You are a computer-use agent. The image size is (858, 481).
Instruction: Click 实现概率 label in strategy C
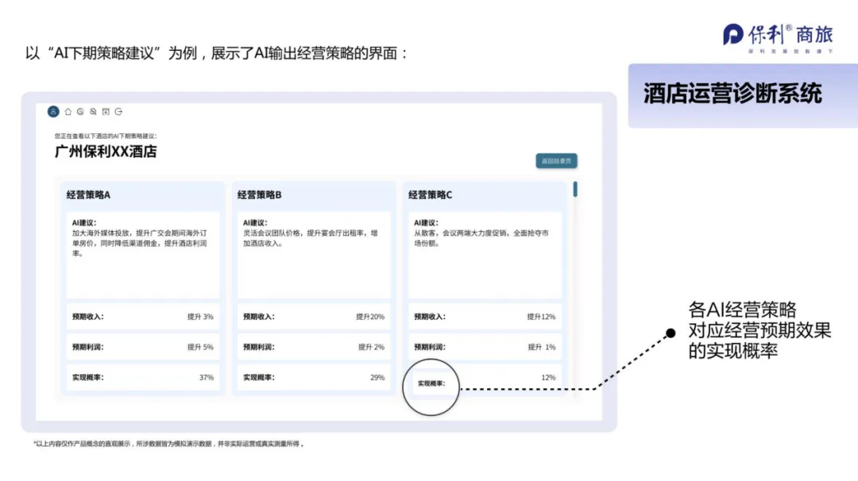tap(431, 384)
